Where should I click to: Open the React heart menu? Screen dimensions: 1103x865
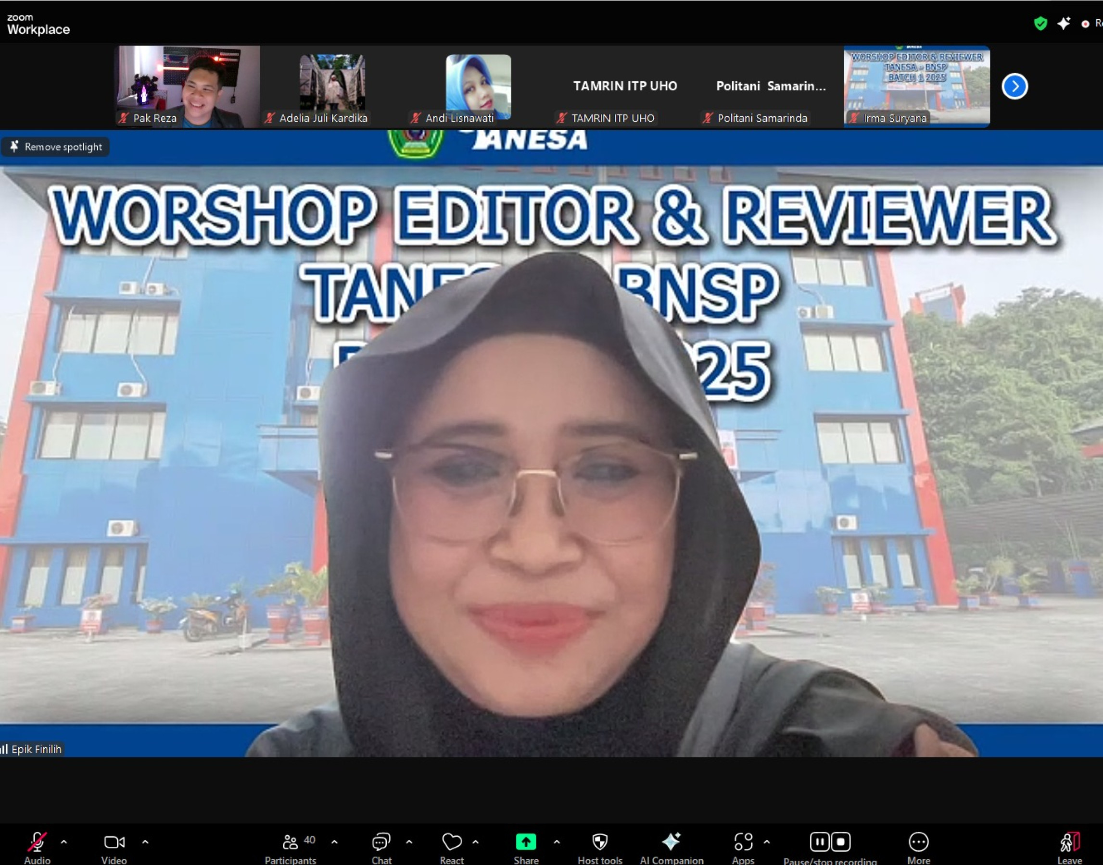[452, 842]
